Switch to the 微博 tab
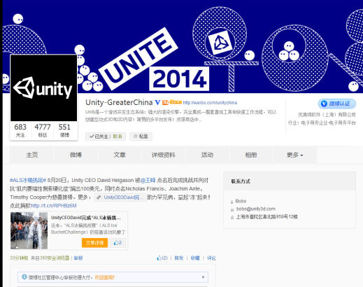 (76, 155)
